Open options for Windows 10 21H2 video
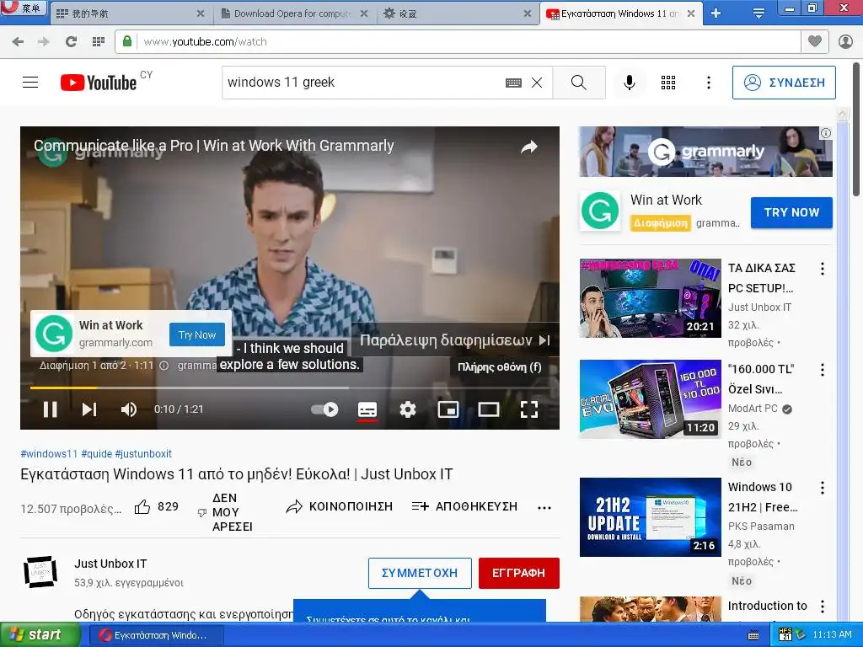Viewport: 863px width, 647px height. pos(823,488)
